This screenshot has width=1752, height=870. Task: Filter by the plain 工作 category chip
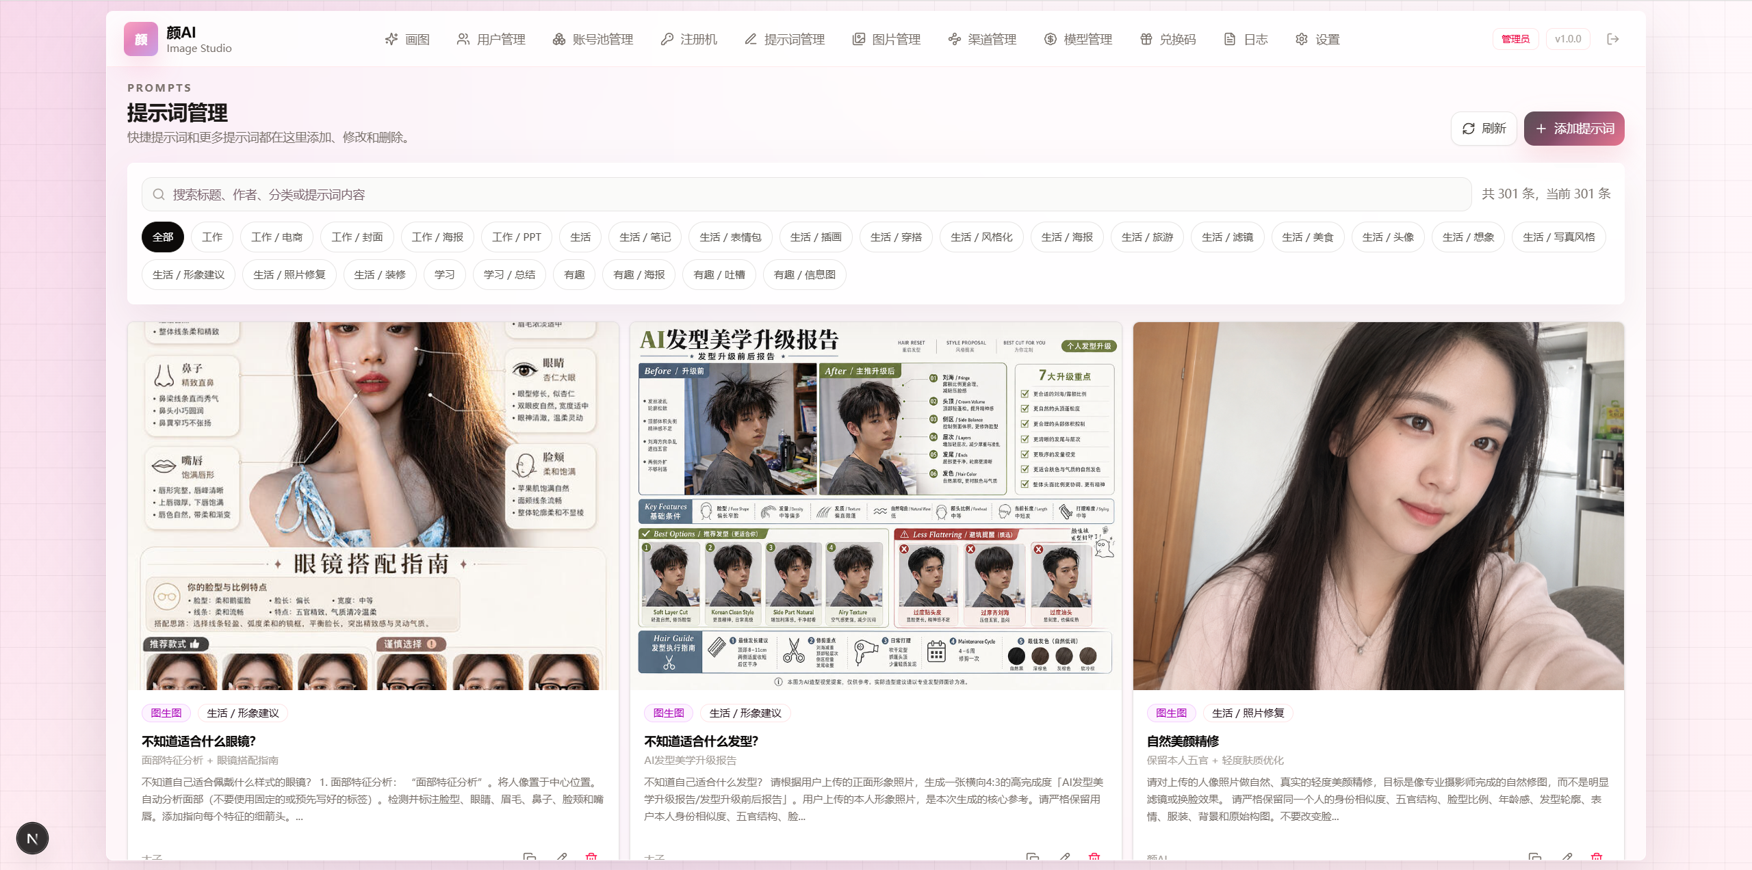[212, 237]
